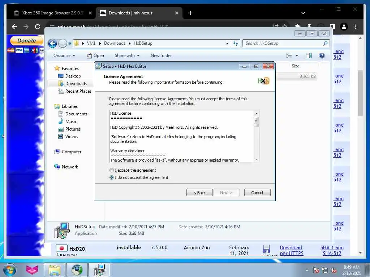Open view options dropdown arrow
Viewport: 370px width, 277px height.
(x=297, y=56)
